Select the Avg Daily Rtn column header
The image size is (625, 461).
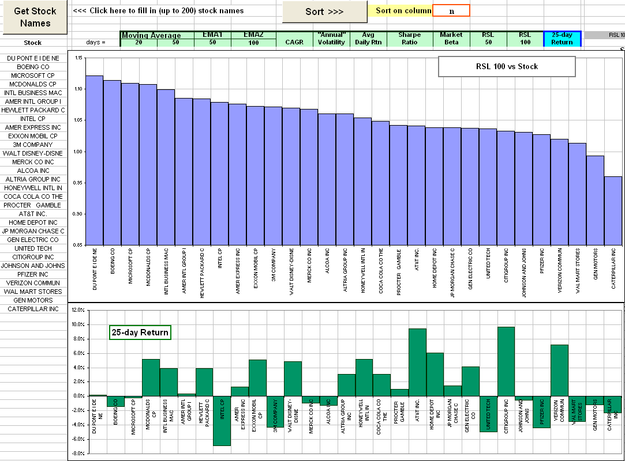[x=368, y=39]
